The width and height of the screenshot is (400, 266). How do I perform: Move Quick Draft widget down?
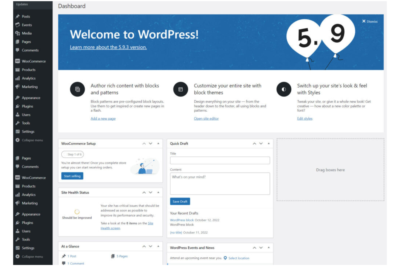[261, 144]
